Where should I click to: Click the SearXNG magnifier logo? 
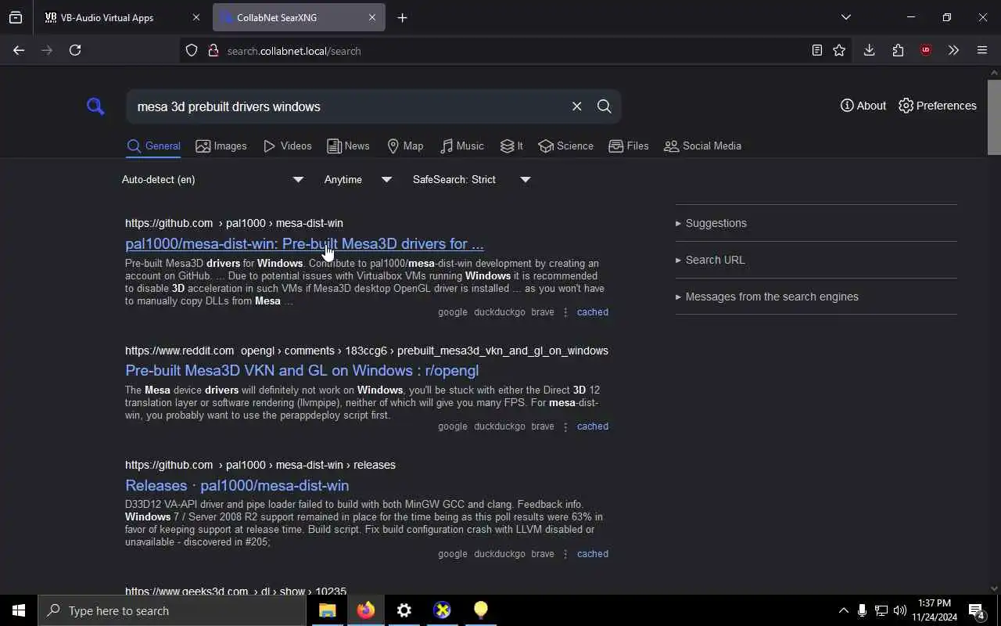[x=95, y=106]
